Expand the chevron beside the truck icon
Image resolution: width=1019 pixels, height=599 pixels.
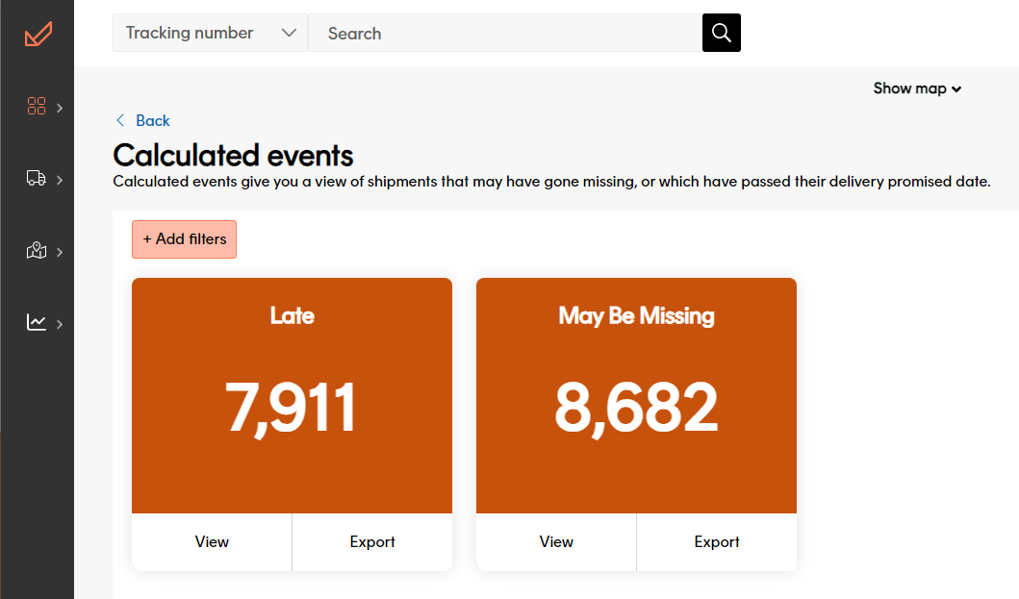(60, 180)
